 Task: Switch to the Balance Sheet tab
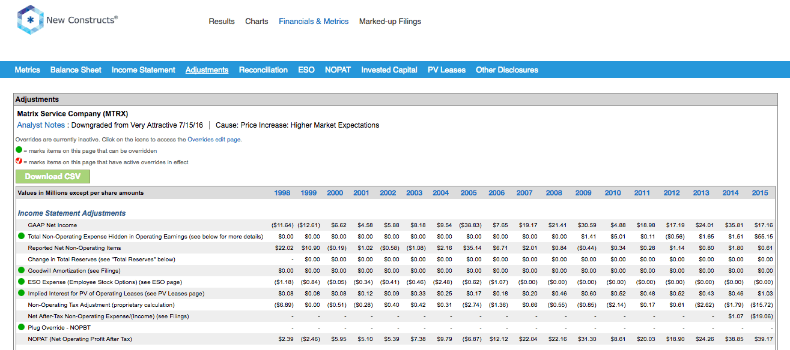[x=76, y=70]
